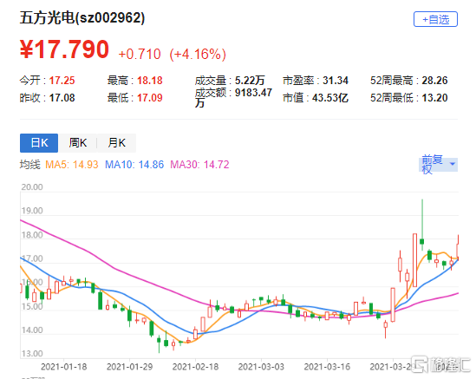Select the 市值 value 43.53亿

click(x=330, y=98)
